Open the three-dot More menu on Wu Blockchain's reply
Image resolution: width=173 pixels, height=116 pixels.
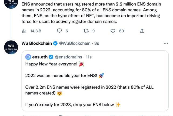click(x=166, y=43)
